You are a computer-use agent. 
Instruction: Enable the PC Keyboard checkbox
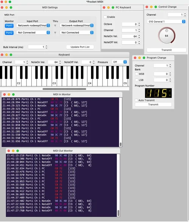(105, 17)
